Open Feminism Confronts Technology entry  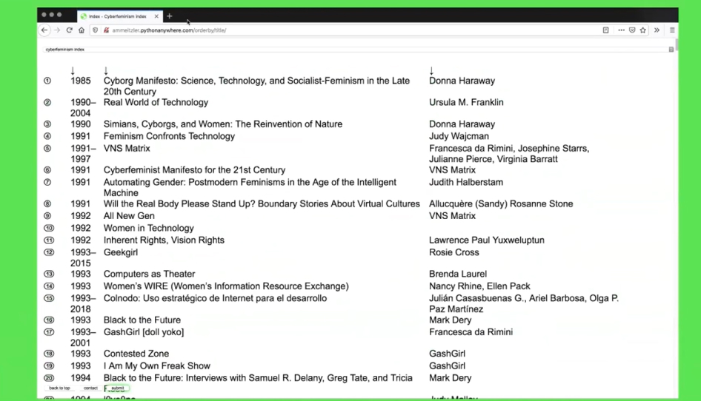pyautogui.click(x=169, y=136)
